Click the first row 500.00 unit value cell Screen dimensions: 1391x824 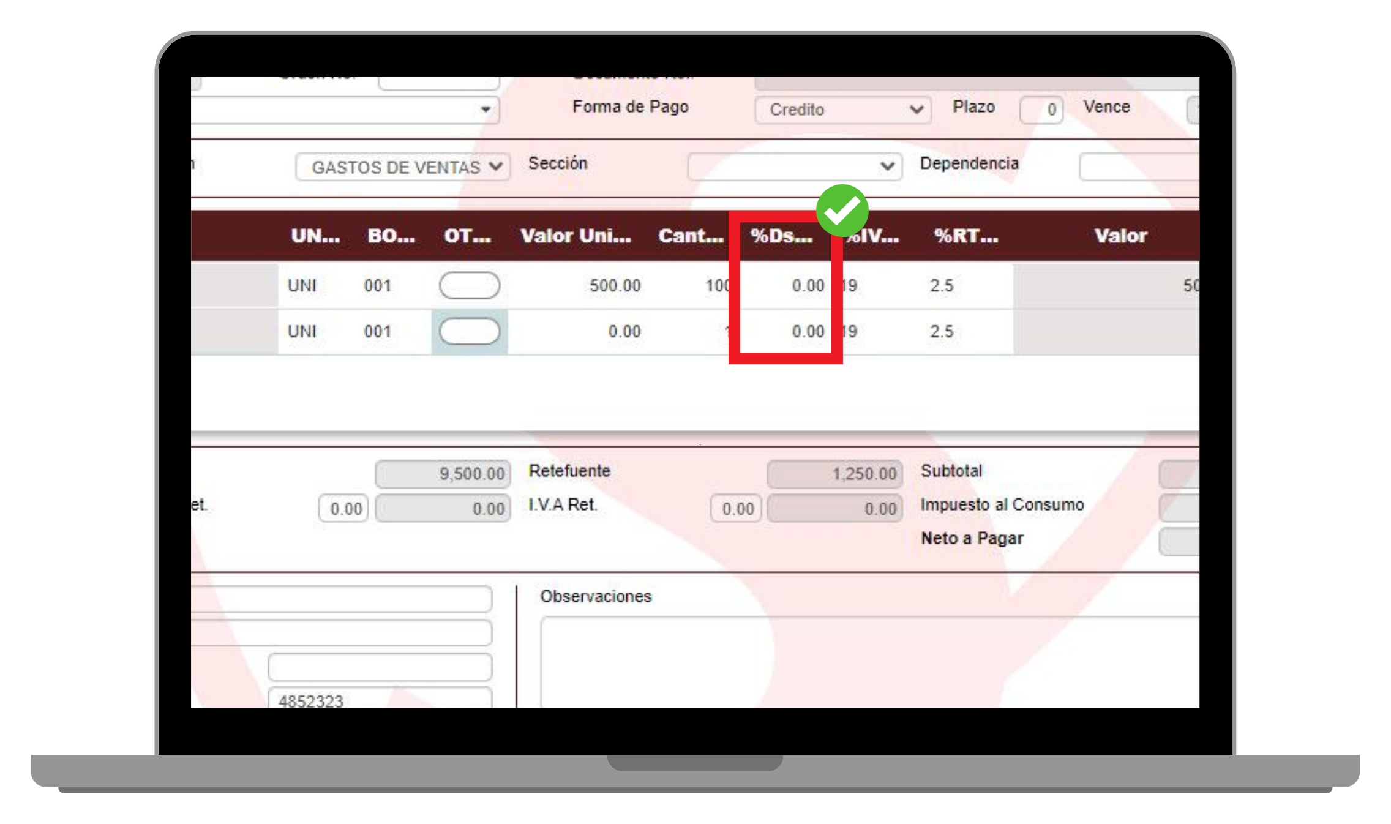tap(614, 285)
